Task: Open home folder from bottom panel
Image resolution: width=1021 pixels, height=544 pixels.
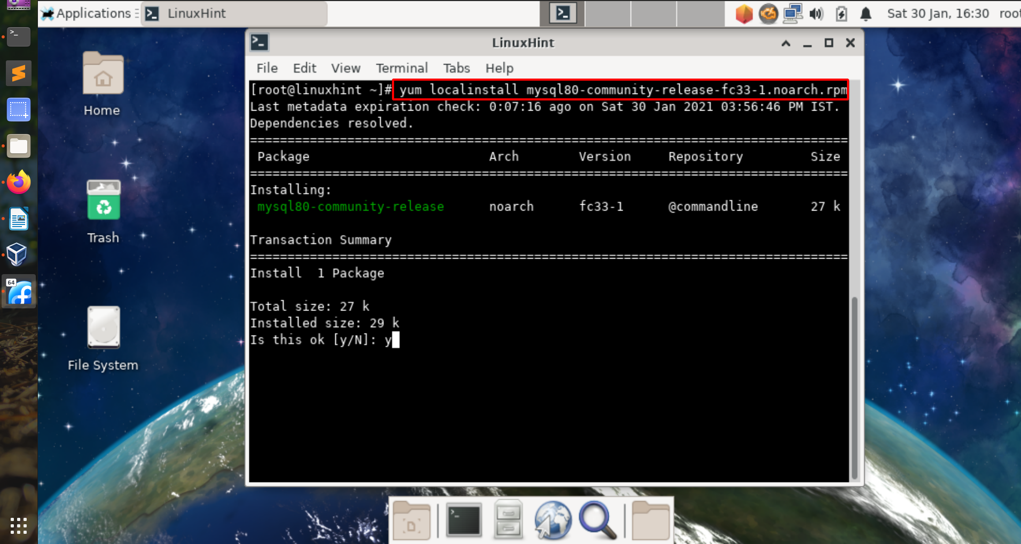Action: [x=651, y=520]
